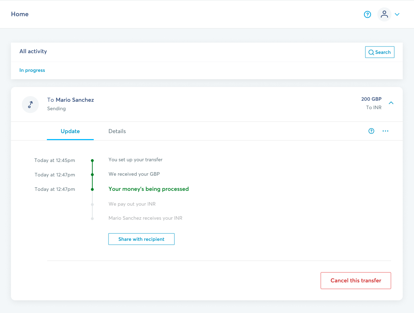This screenshot has height=313, width=414.
Task: Click the grey dot for 'We pay out your INR'
Action: pos(92,204)
